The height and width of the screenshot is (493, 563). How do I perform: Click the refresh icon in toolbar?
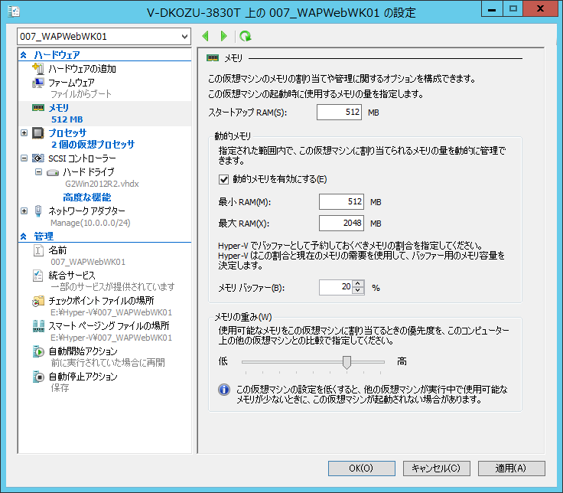point(246,36)
